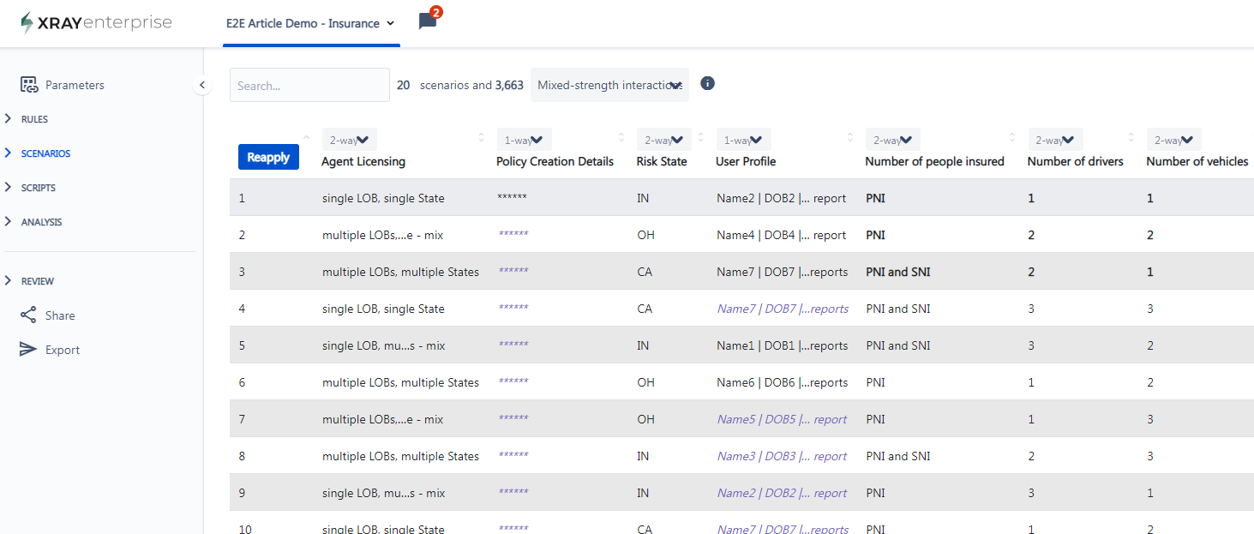
Task: Click row 1 Policy Creation Details asterisks
Action: tap(512, 198)
